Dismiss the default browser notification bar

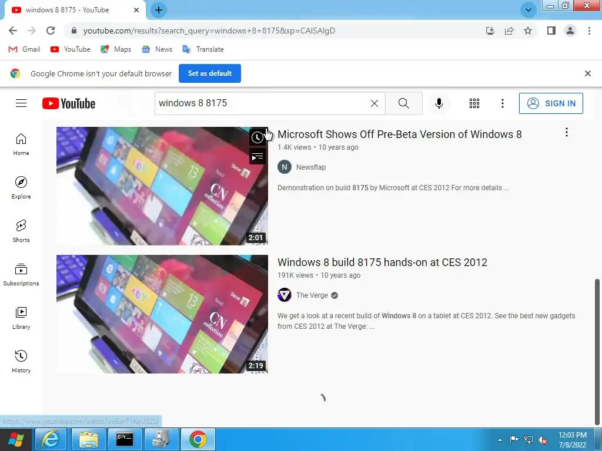(x=587, y=73)
